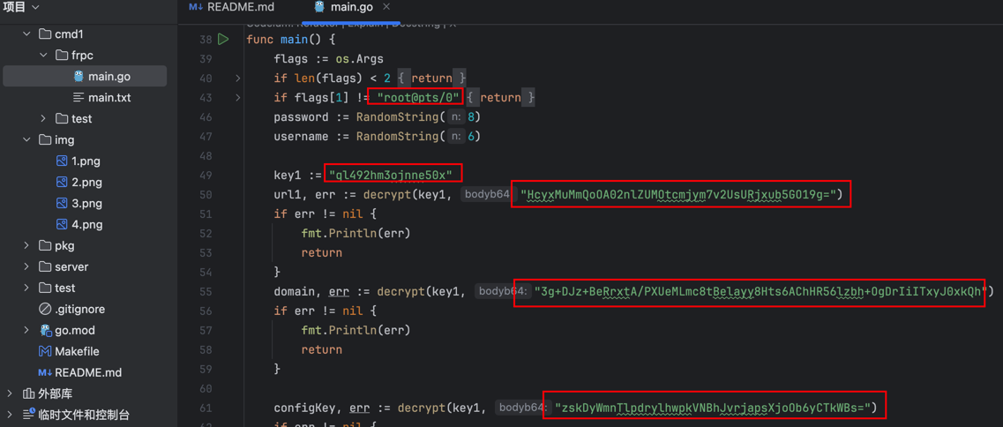Click the gopher icon on main.go tab

[320, 7]
